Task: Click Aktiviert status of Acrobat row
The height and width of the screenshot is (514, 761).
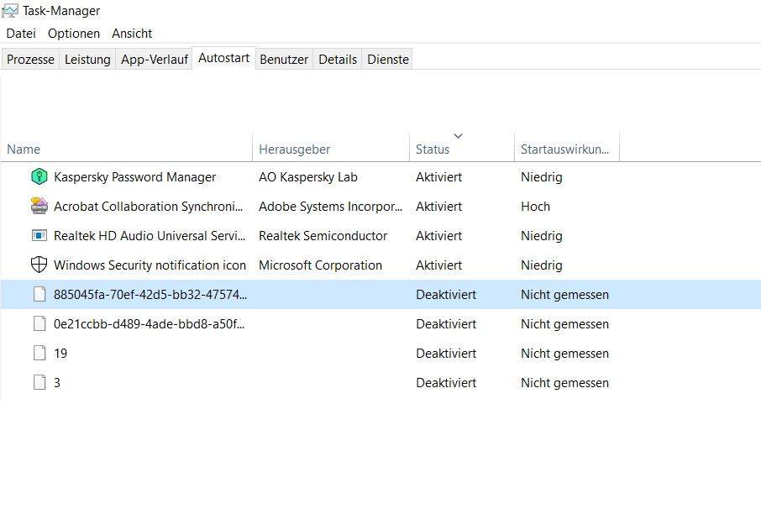Action: 438,207
